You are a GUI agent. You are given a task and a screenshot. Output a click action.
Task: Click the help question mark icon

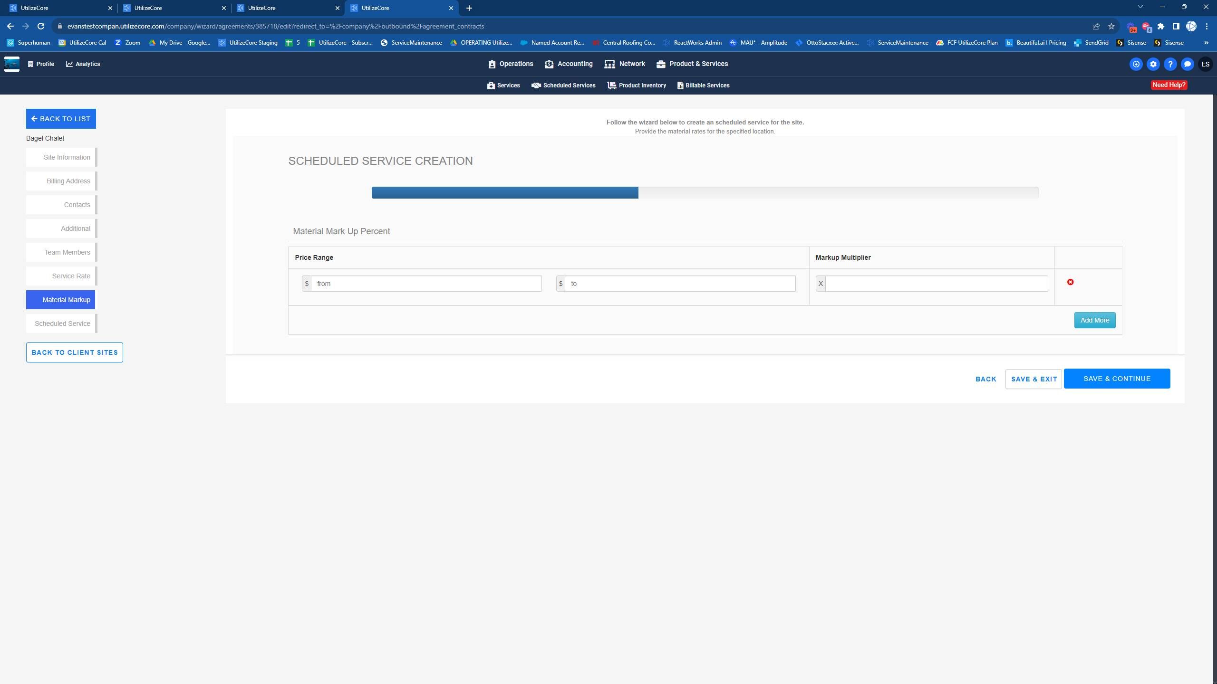click(1170, 64)
